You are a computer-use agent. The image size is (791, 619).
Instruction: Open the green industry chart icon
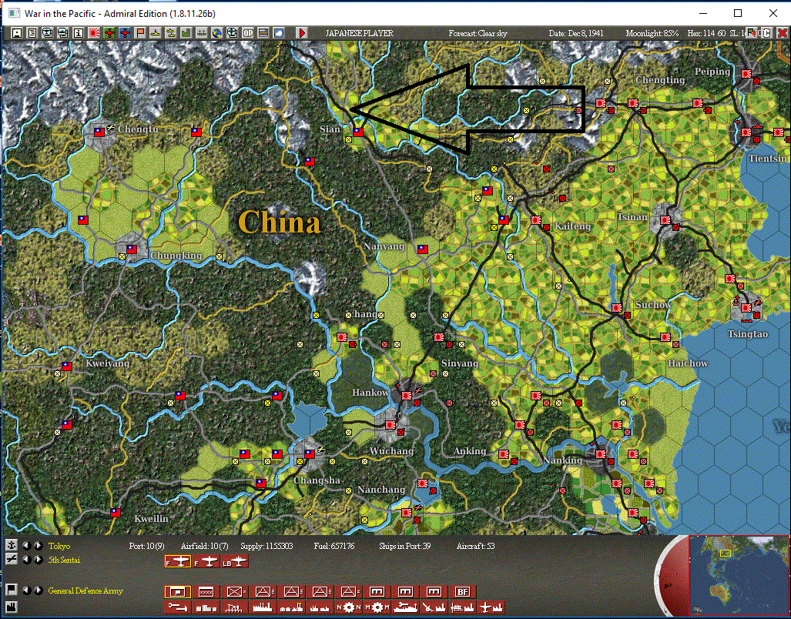pyautogui.click(x=186, y=33)
